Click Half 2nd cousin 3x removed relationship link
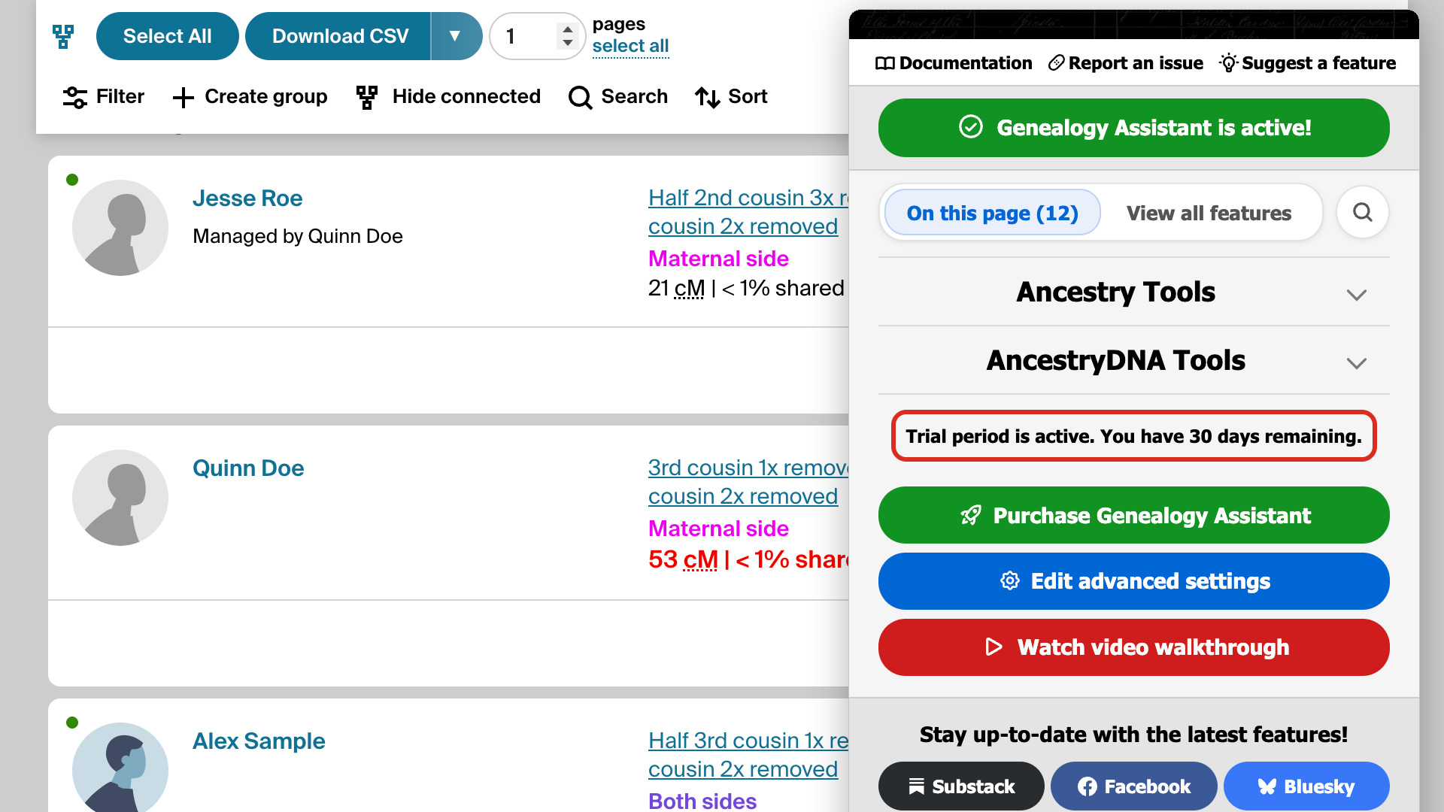 748,212
